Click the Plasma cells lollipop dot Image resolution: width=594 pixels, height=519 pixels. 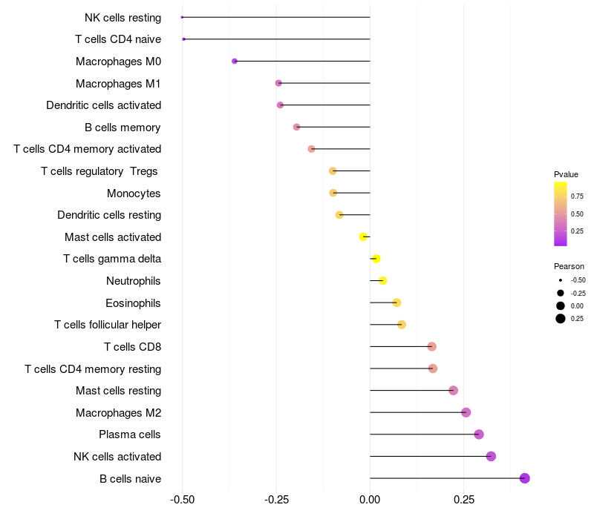(x=479, y=434)
